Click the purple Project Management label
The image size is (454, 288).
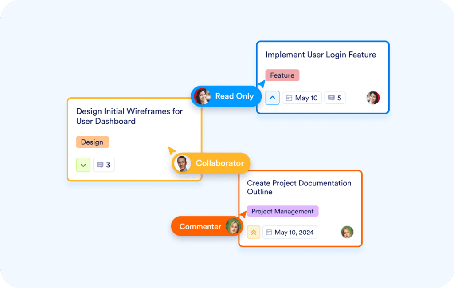(282, 211)
